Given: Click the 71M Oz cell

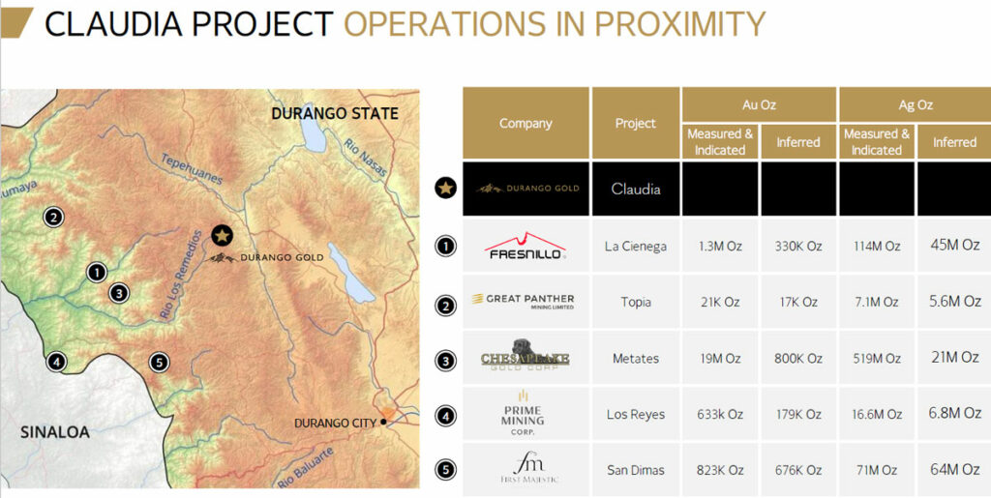Looking at the screenshot, I should (877, 470).
